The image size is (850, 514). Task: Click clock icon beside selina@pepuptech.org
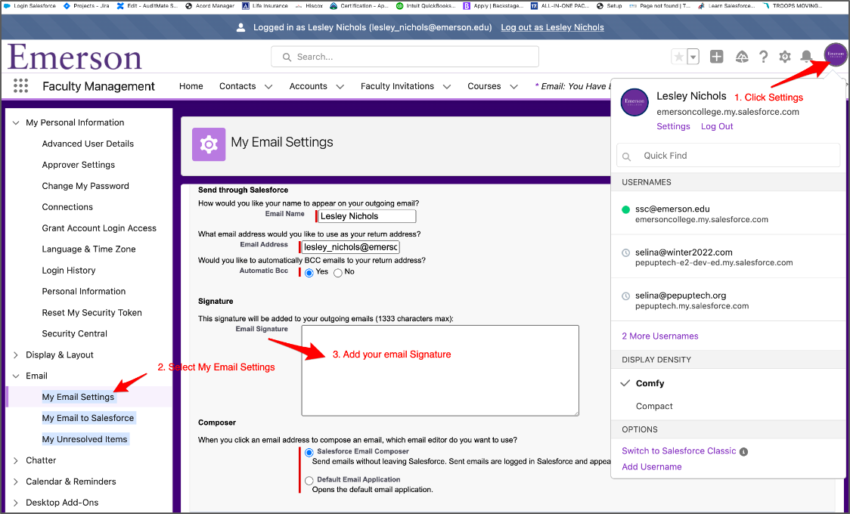click(x=625, y=296)
